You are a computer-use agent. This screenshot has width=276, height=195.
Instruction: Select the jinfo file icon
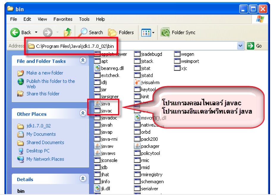click(97, 181)
